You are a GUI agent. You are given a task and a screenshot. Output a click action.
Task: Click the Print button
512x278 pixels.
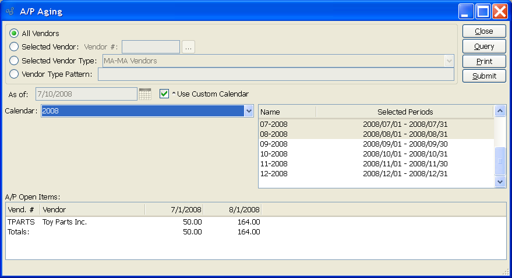[x=483, y=61]
